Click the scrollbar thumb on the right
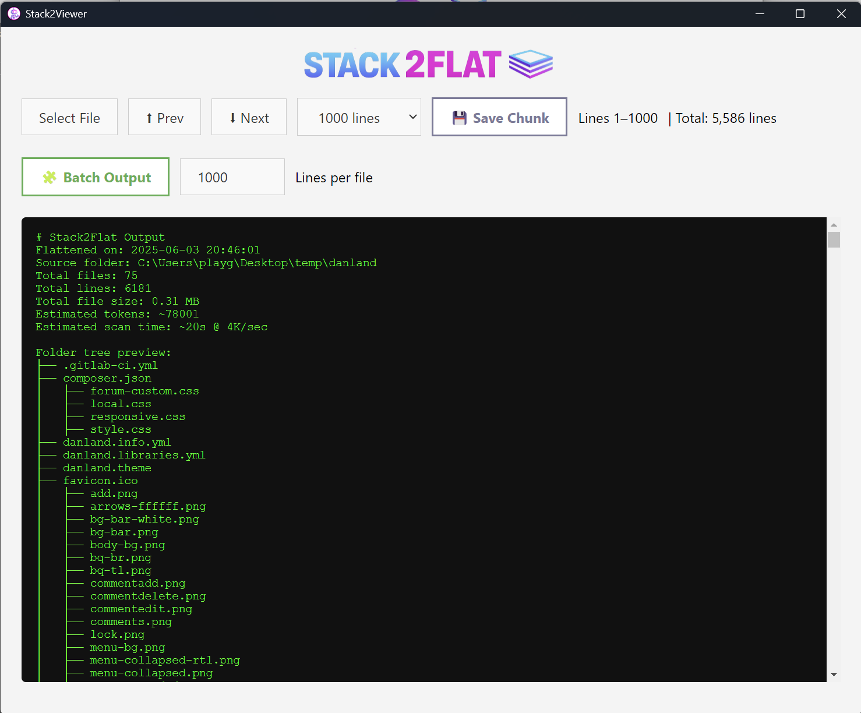Image resolution: width=861 pixels, height=713 pixels. pos(834,239)
